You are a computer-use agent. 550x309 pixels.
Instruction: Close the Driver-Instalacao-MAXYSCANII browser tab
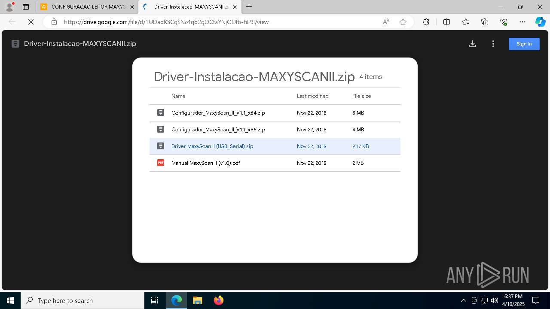point(235,7)
